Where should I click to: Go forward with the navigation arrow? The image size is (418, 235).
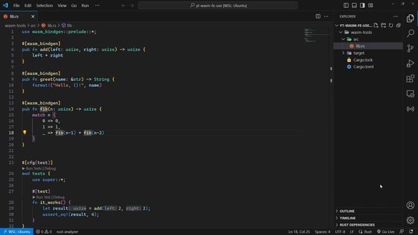tap(132, 5)
